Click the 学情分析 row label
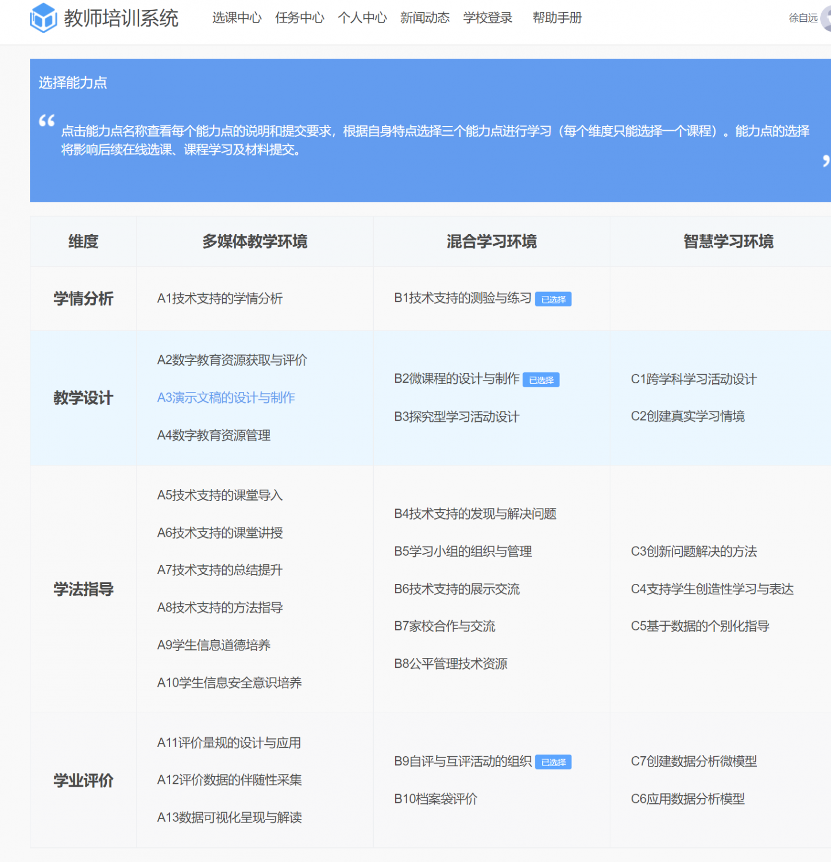 click(83, 298)
